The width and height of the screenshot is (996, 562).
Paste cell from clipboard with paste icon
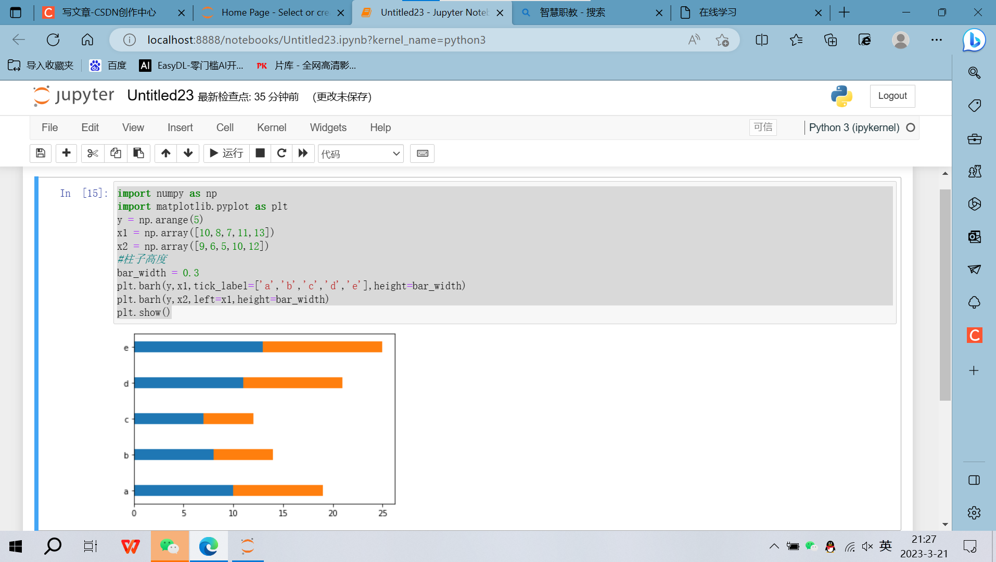point(138,153)
